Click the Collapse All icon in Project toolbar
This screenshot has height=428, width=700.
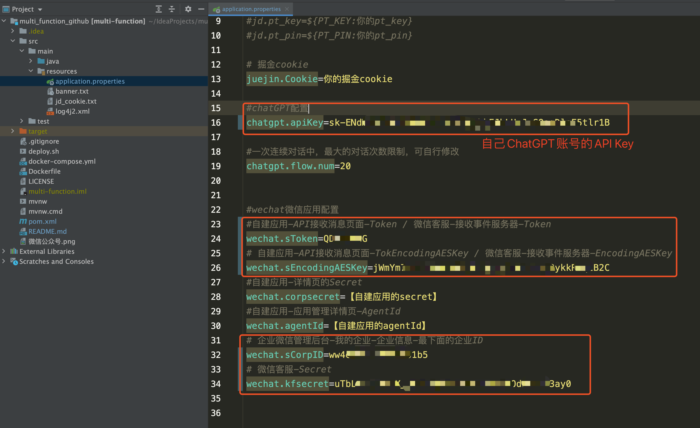point(171,9)
